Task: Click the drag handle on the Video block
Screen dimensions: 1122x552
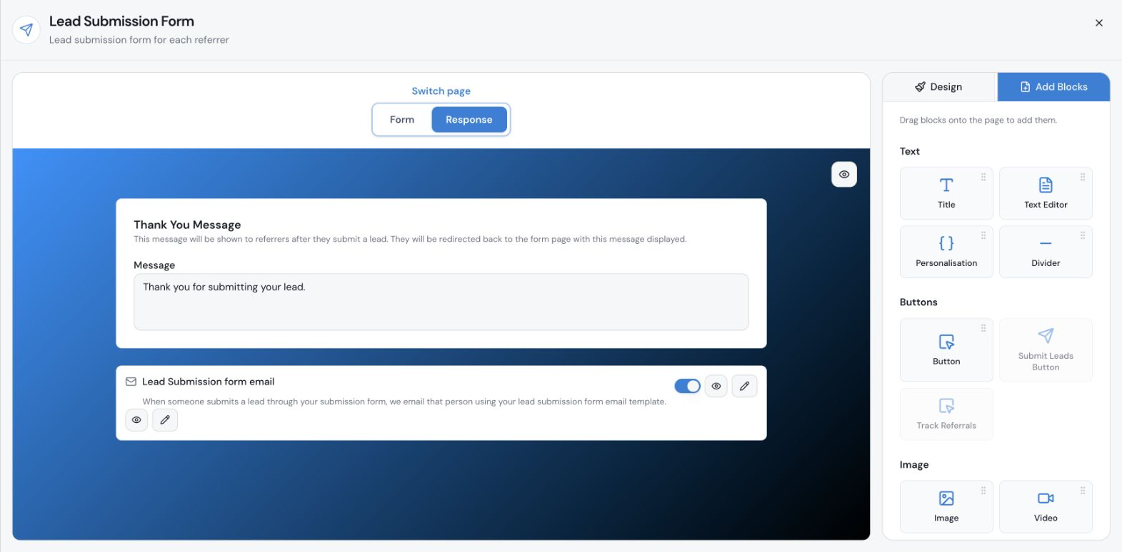Action: [1083, 491]
